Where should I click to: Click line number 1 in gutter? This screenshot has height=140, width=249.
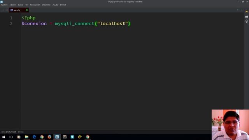coord(11,18)
